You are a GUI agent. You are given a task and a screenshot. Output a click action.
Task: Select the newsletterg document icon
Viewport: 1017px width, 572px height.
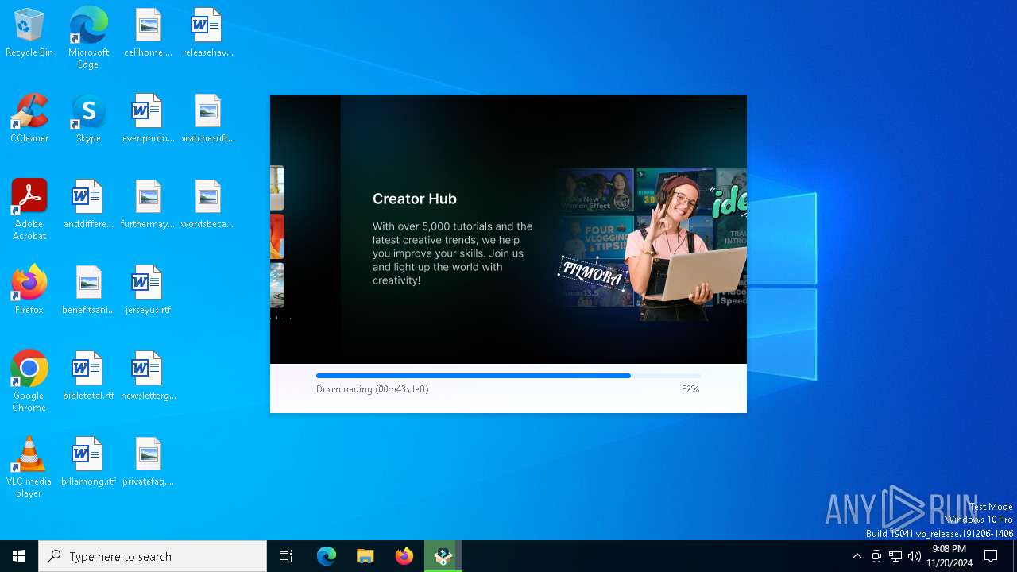pos(148,376)
